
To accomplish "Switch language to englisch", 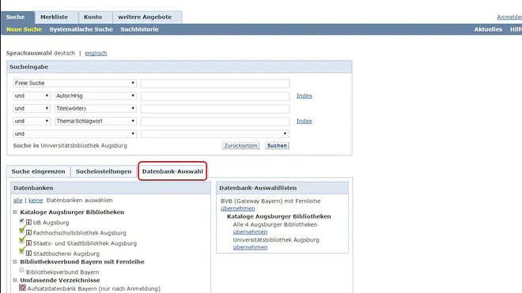I will click(x=96, y=53).
